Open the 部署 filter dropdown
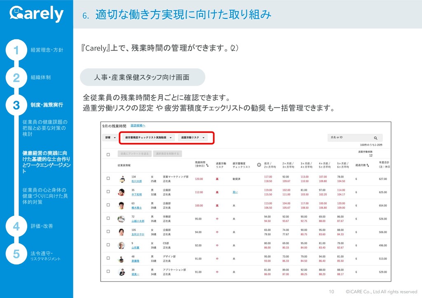The height and width of the screenshot is (298, 422). pyautogui.click(x=110, y=137)
